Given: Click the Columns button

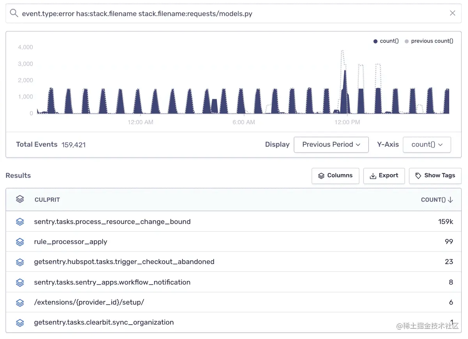Looking at the screenshot, I should [x=335, y=176].
